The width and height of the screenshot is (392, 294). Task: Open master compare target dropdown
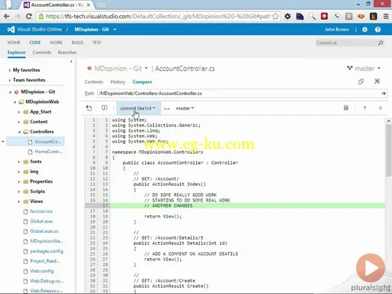click(185, 109)
